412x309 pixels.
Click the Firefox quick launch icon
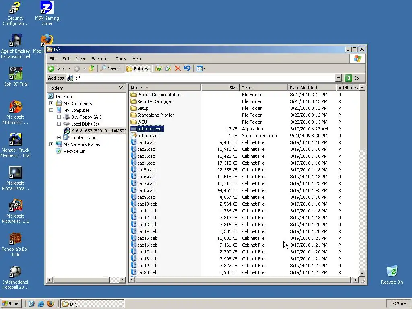coord(50,304)
